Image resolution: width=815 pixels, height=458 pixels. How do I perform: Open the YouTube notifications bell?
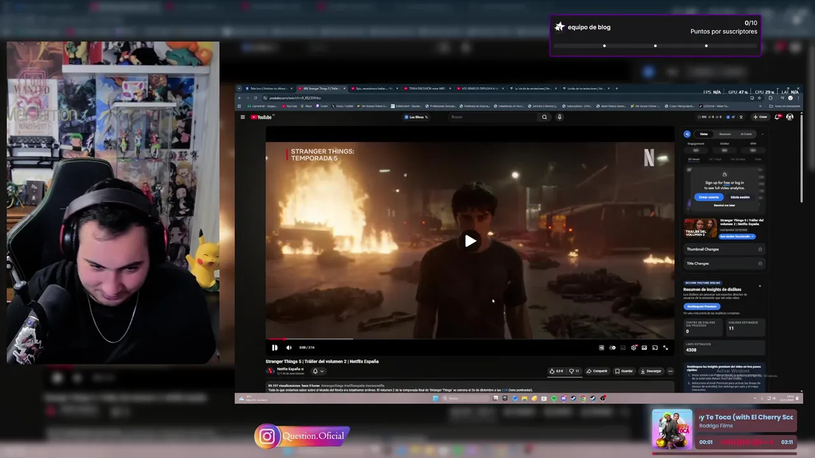778,117
